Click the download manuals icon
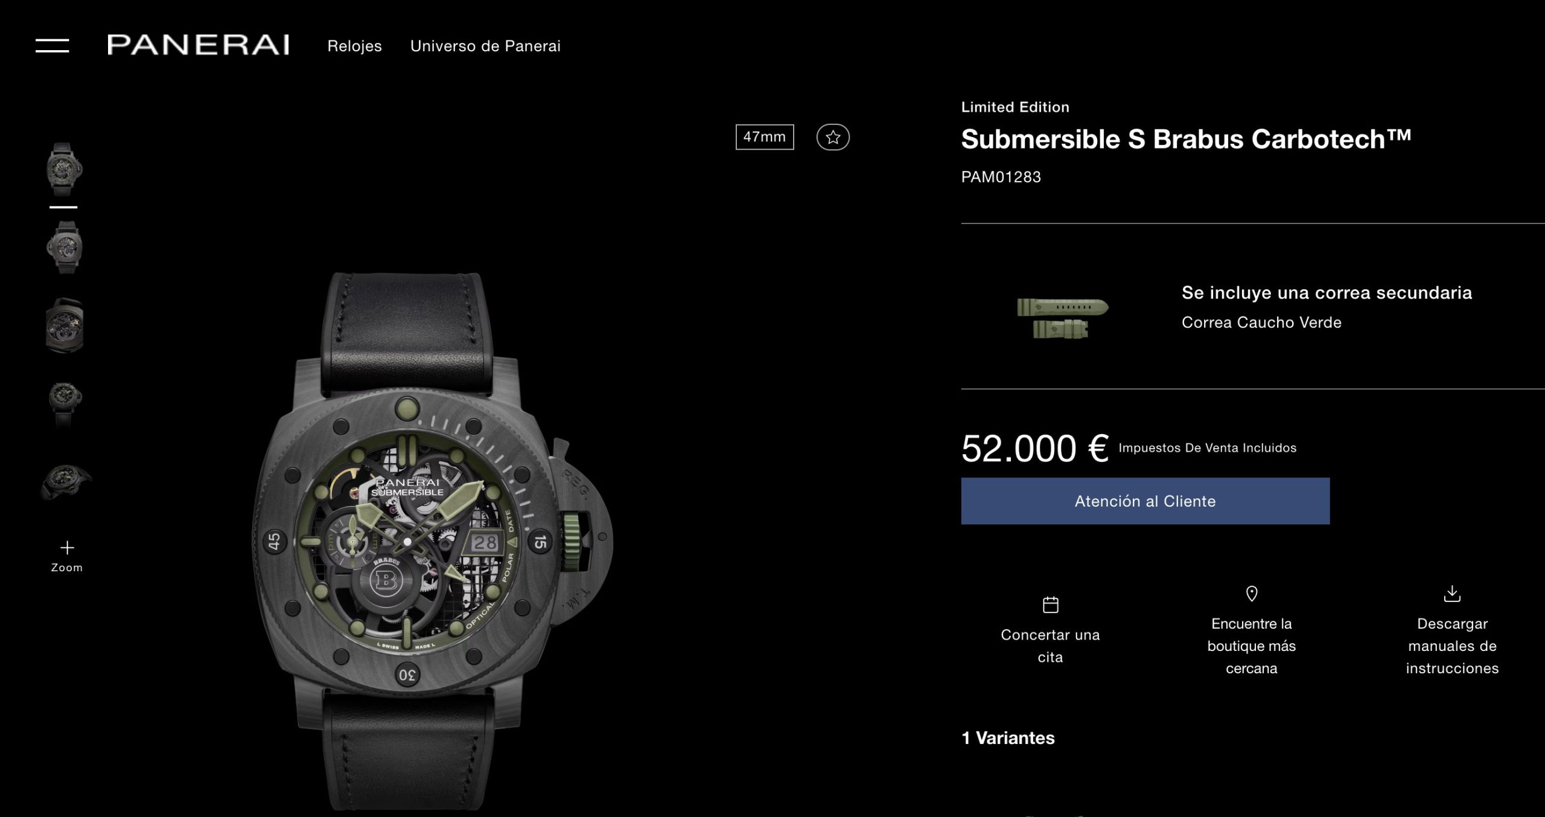 click(1452, 594)
